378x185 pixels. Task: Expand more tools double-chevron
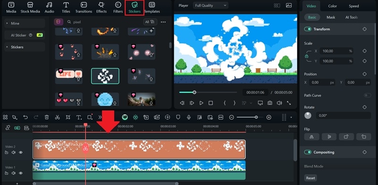click(100, 117)
